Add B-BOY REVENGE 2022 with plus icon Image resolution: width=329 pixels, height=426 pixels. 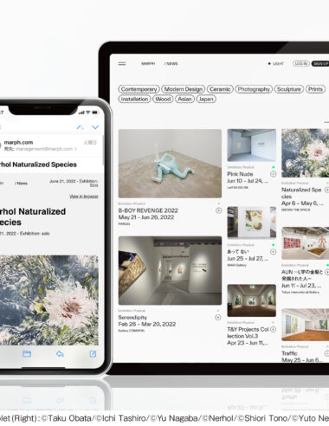coord(218,210)
